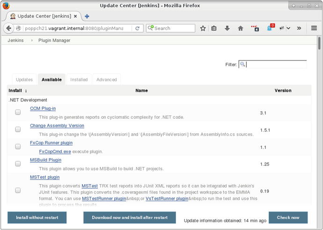The image size is (323, 230).
Task: Open the VsTestRunner plugin link
Action: [167, 199]
